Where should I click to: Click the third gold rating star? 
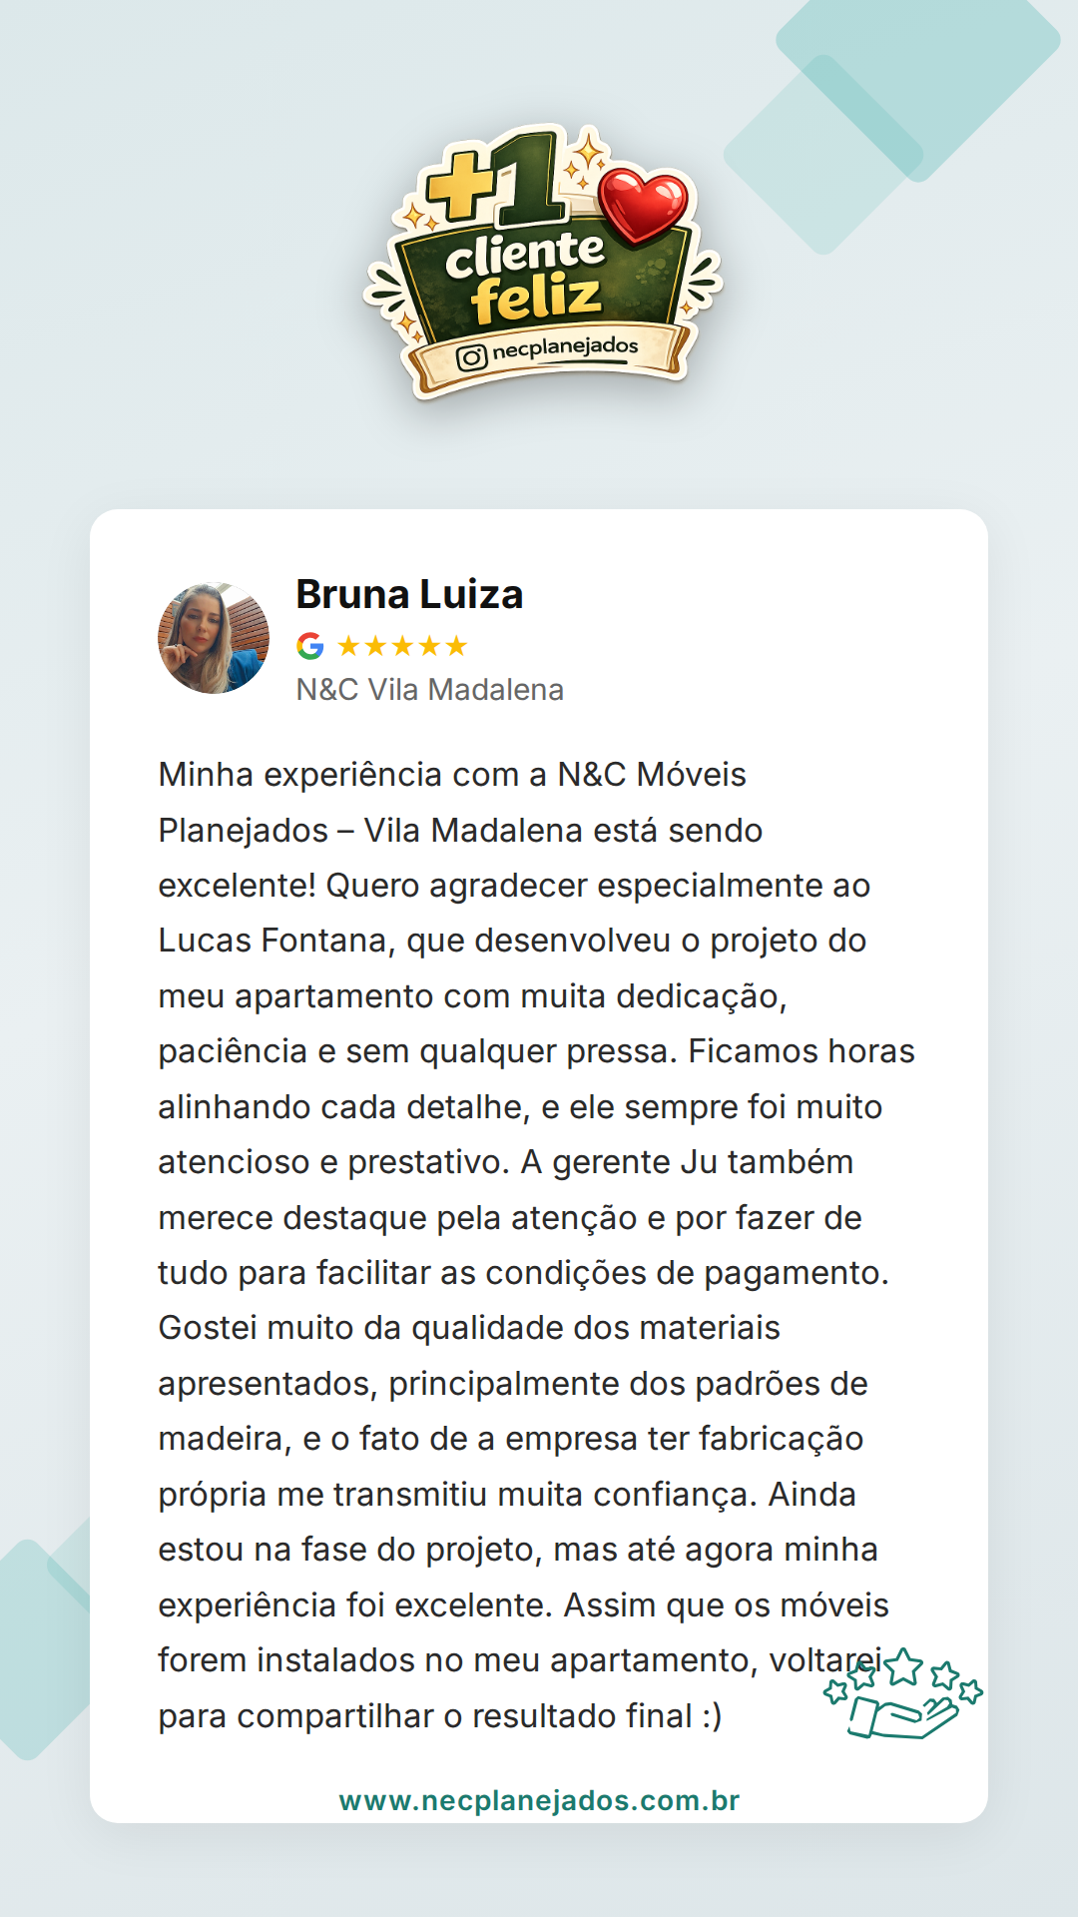[402, 646]
